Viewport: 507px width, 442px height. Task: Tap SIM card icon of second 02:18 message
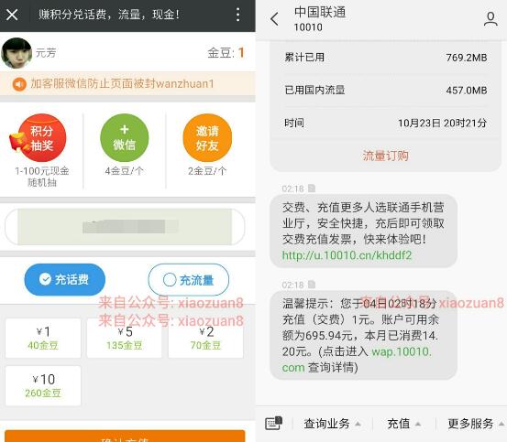(312, 285)
